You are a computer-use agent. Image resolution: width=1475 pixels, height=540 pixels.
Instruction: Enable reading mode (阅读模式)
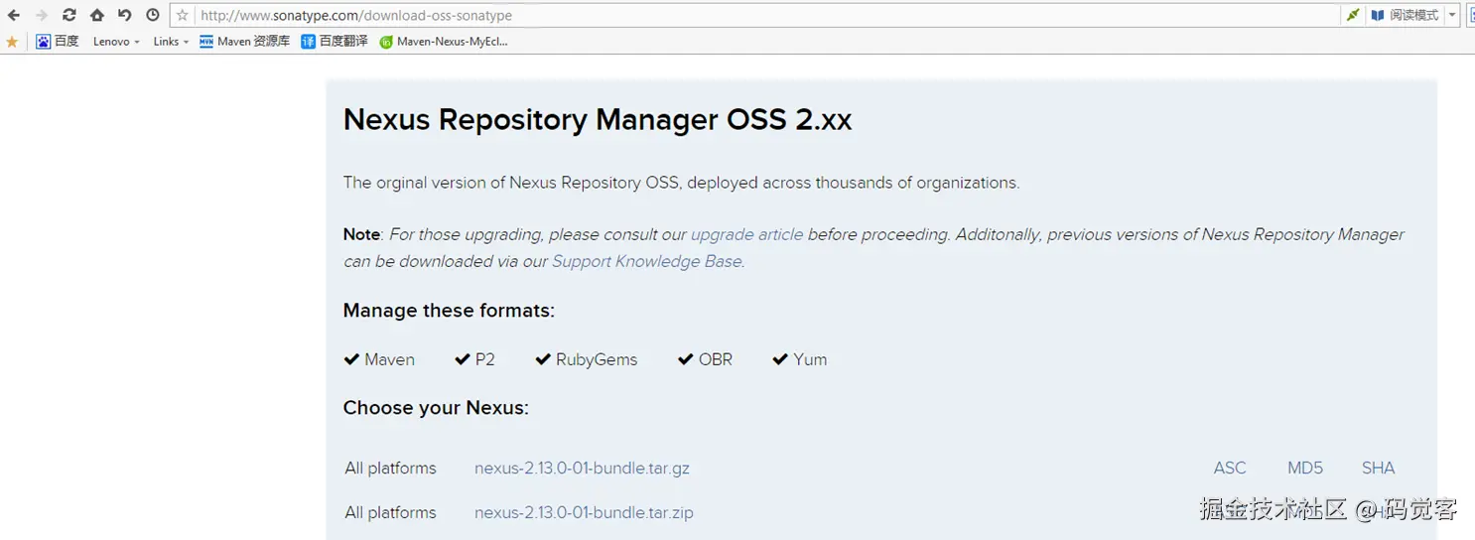point(1406,15)
